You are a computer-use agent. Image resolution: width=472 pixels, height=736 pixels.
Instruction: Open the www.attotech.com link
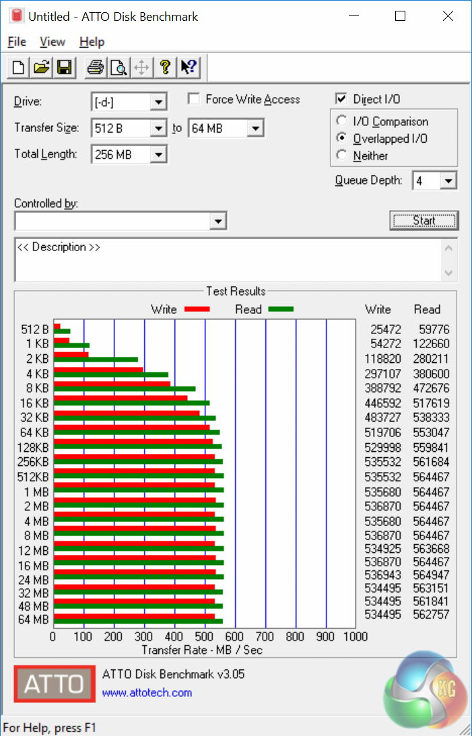click(x=147, y=693)
